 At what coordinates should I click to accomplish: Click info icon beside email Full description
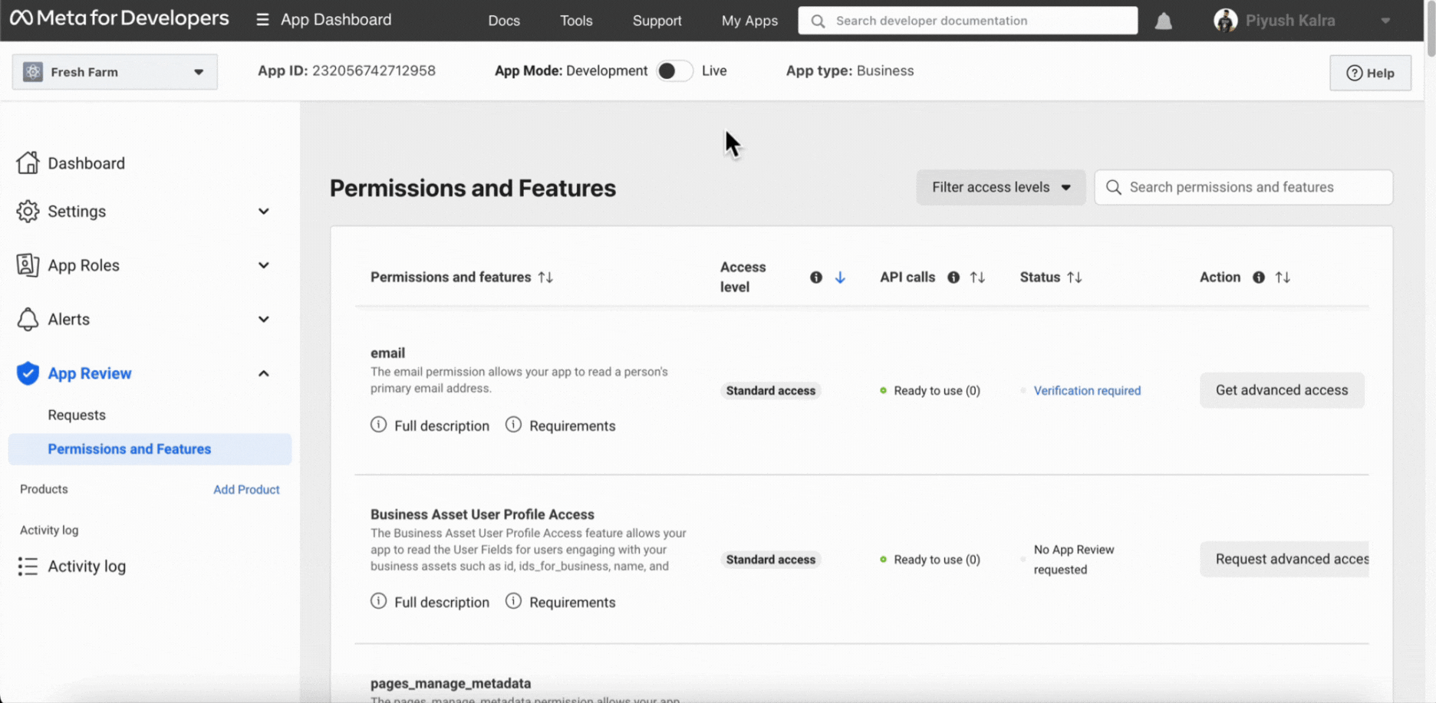coord(378,425)
